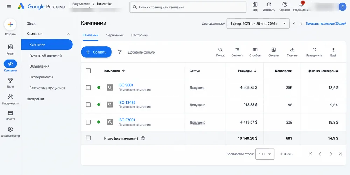Click the blue Создать button
350x175 pixels.
pyautogui.click(x=96, y=52)
